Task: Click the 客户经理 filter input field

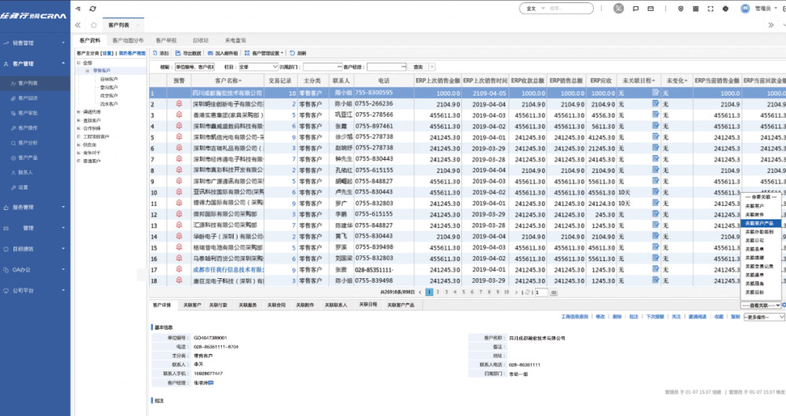Action: tap(387, 67)
